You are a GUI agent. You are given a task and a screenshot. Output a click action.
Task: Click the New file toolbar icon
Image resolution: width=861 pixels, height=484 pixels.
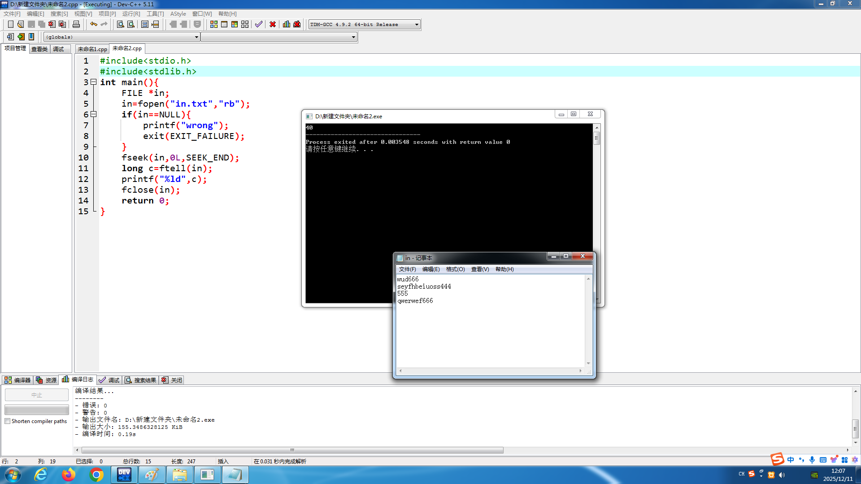[x=10, y=24]
